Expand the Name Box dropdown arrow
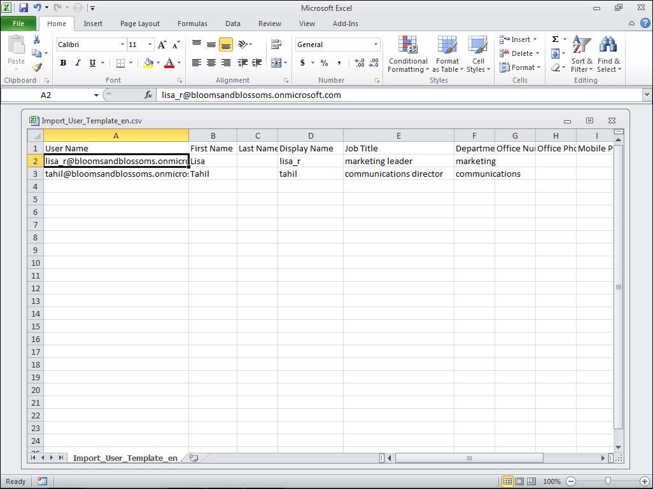 (96, 95)
